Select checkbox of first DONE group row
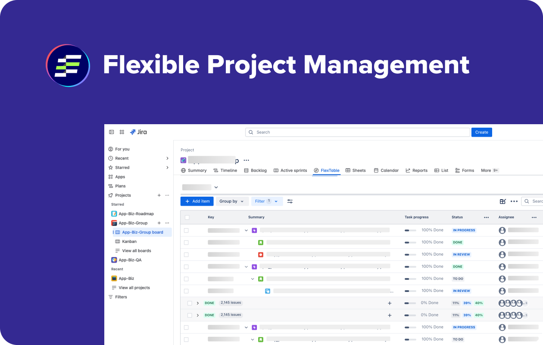Screen dimensions: 543x345 (190, 303)
